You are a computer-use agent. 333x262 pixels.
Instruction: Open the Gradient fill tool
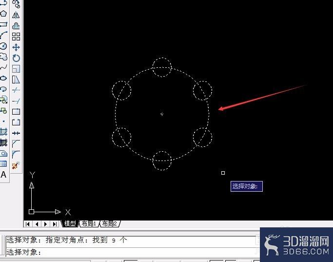3,142
